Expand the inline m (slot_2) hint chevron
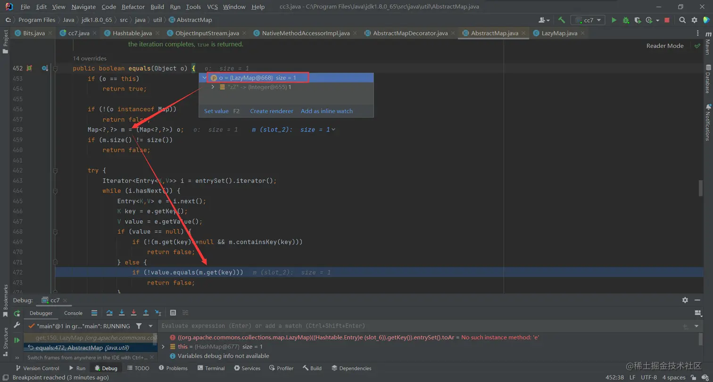Screen dimensions: 713x382 (334, 130)
